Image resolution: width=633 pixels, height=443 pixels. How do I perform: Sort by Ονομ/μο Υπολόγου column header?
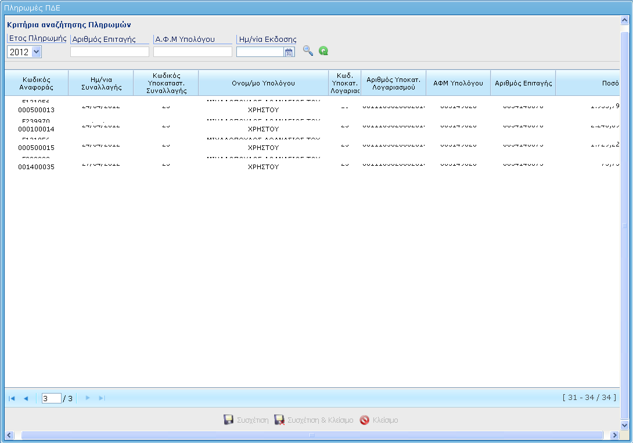(x=263, y=83)
